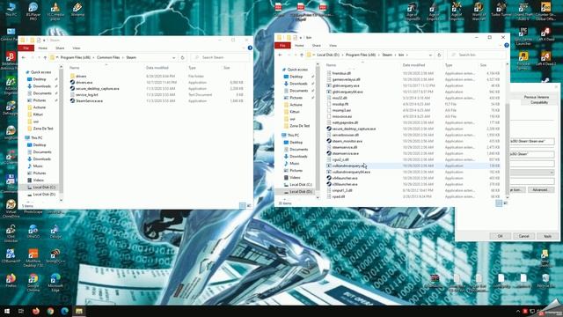The width and height of the screenshot is (563, 317).
Task: Sort by Date modified in Steam window
Action: tap(157, 68)
